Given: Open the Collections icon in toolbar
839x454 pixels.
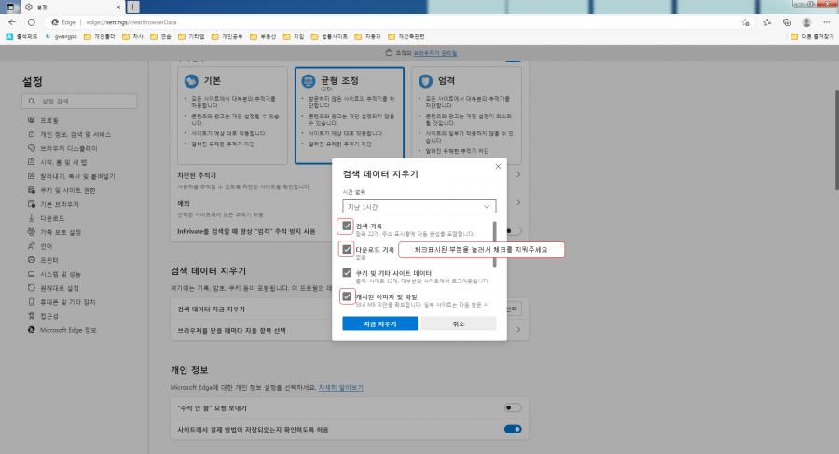Looking at the screenshot, I should 787,21.
